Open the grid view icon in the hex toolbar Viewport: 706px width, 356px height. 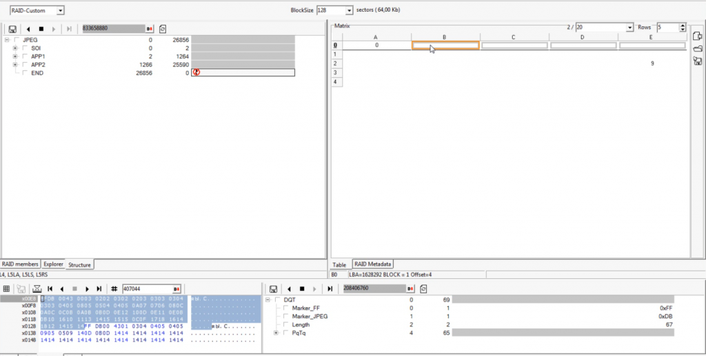pos(7,289)
